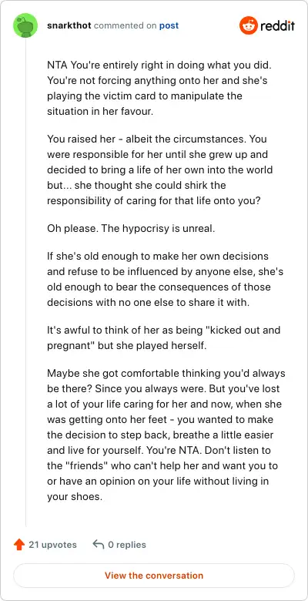The width and height of the screenshot is (308, 601).
Task: Open the snarkthot username profile link
Action: (x=69, y=25)
